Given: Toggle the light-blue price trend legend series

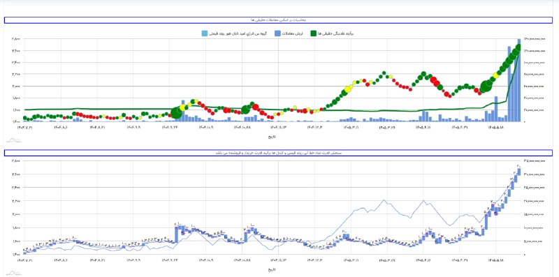Looking at the screenshot, I should (234, 33).
